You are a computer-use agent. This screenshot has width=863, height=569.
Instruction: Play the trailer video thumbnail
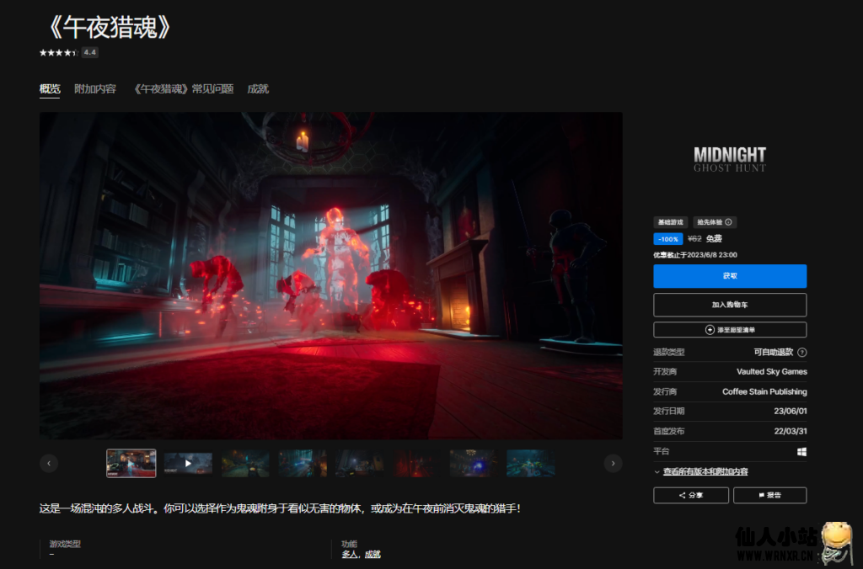188,464
